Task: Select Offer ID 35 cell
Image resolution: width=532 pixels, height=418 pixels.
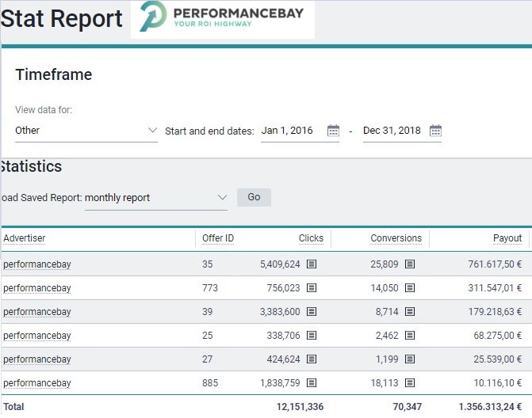Action: [x=207, y=264]
